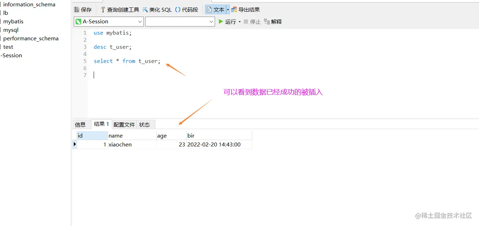Click the row indicator arrow of row 1
Screen dimensions: 479x226
75,144
